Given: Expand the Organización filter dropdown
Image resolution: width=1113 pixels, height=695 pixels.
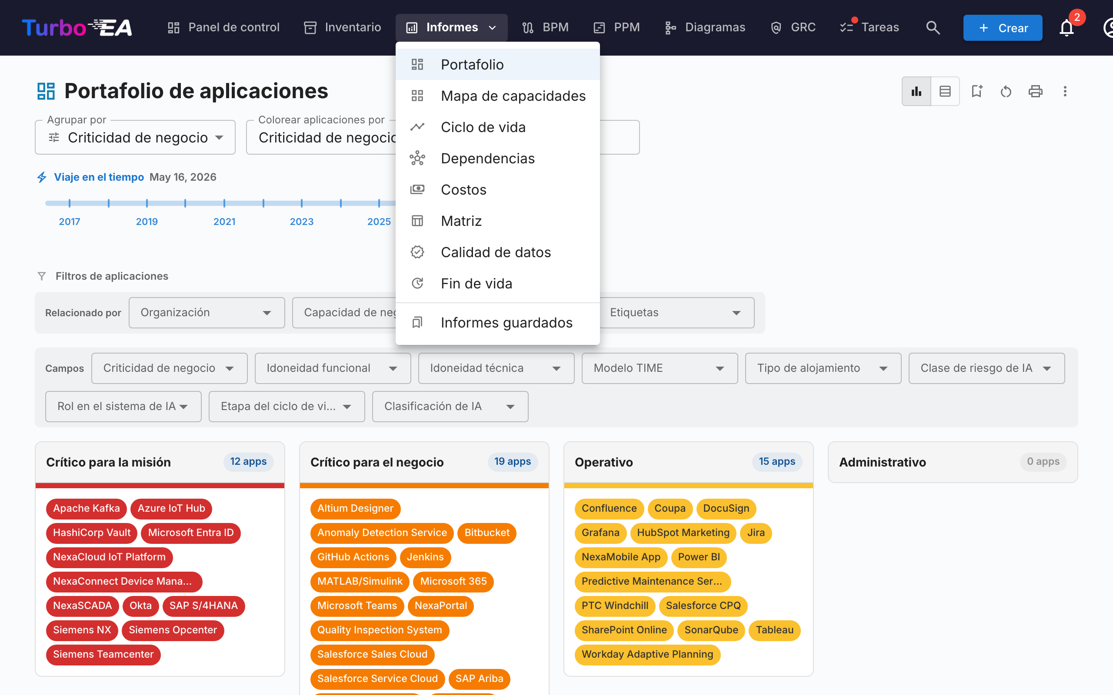Looking at the screenshot, I should click(207, 313).
